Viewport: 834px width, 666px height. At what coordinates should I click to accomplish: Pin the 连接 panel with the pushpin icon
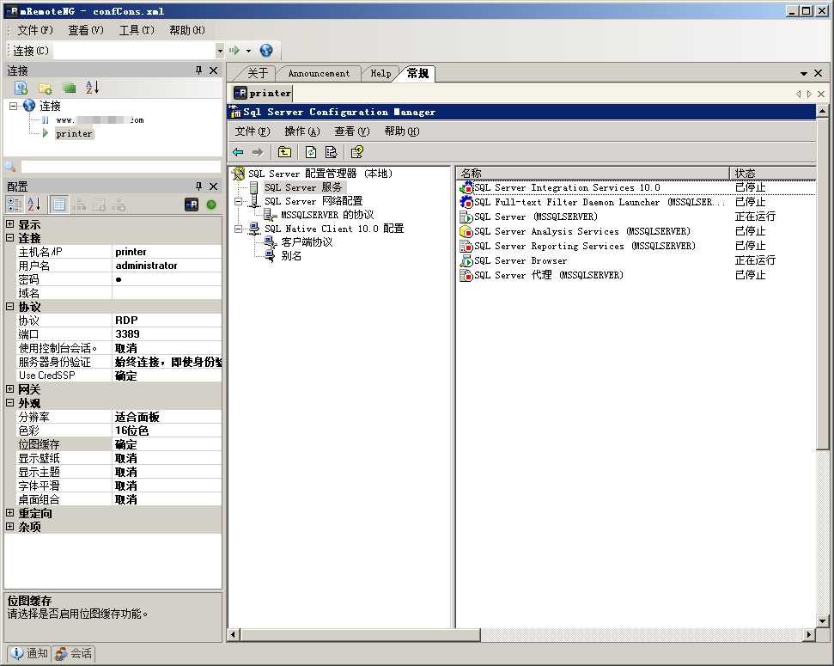198,70
